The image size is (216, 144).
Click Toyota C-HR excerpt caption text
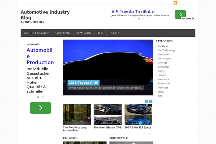tap(105, 88)
